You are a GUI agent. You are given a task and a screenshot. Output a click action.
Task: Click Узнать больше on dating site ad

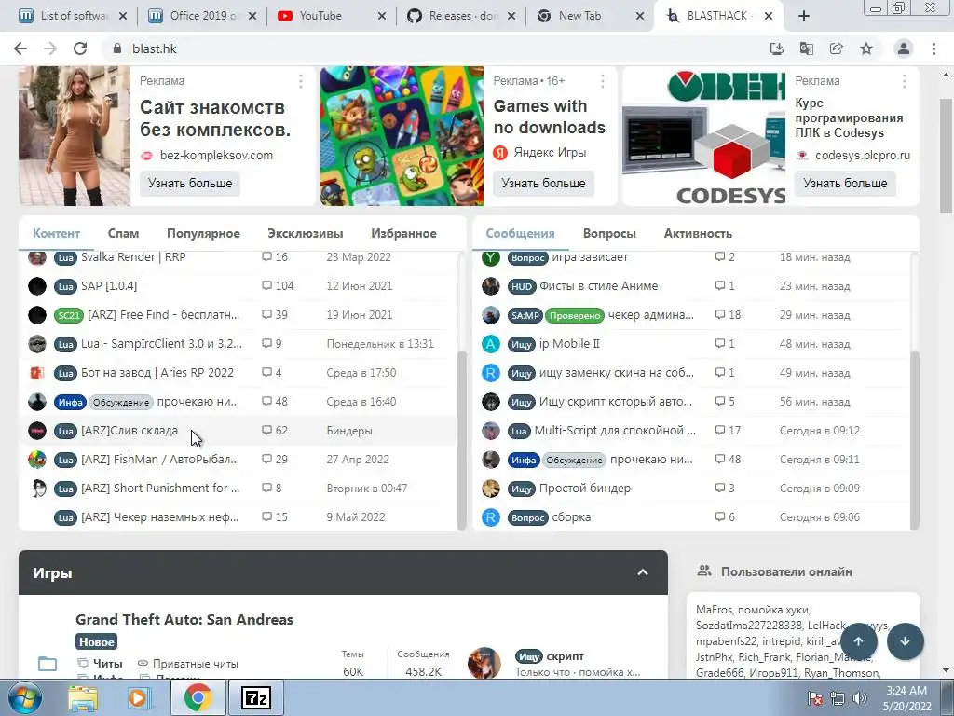pyautogui.click(x=190, y=184)
